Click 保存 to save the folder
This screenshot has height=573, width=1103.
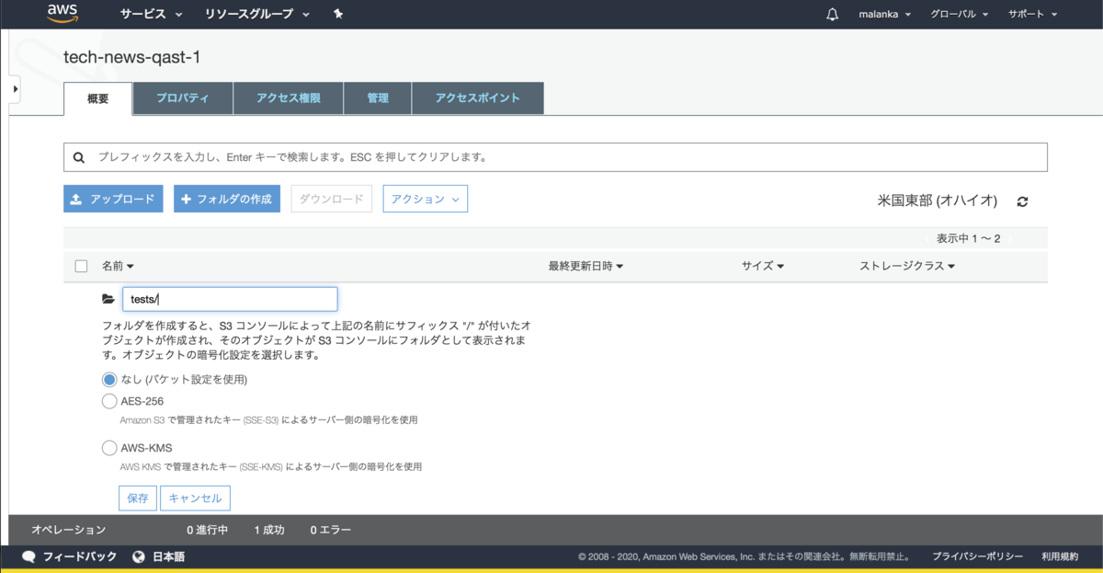(x=138, y=498)
